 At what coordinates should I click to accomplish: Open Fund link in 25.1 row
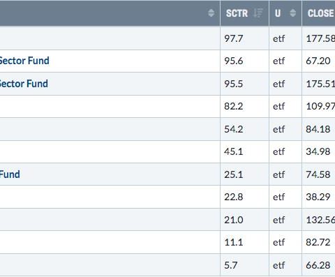10,174
